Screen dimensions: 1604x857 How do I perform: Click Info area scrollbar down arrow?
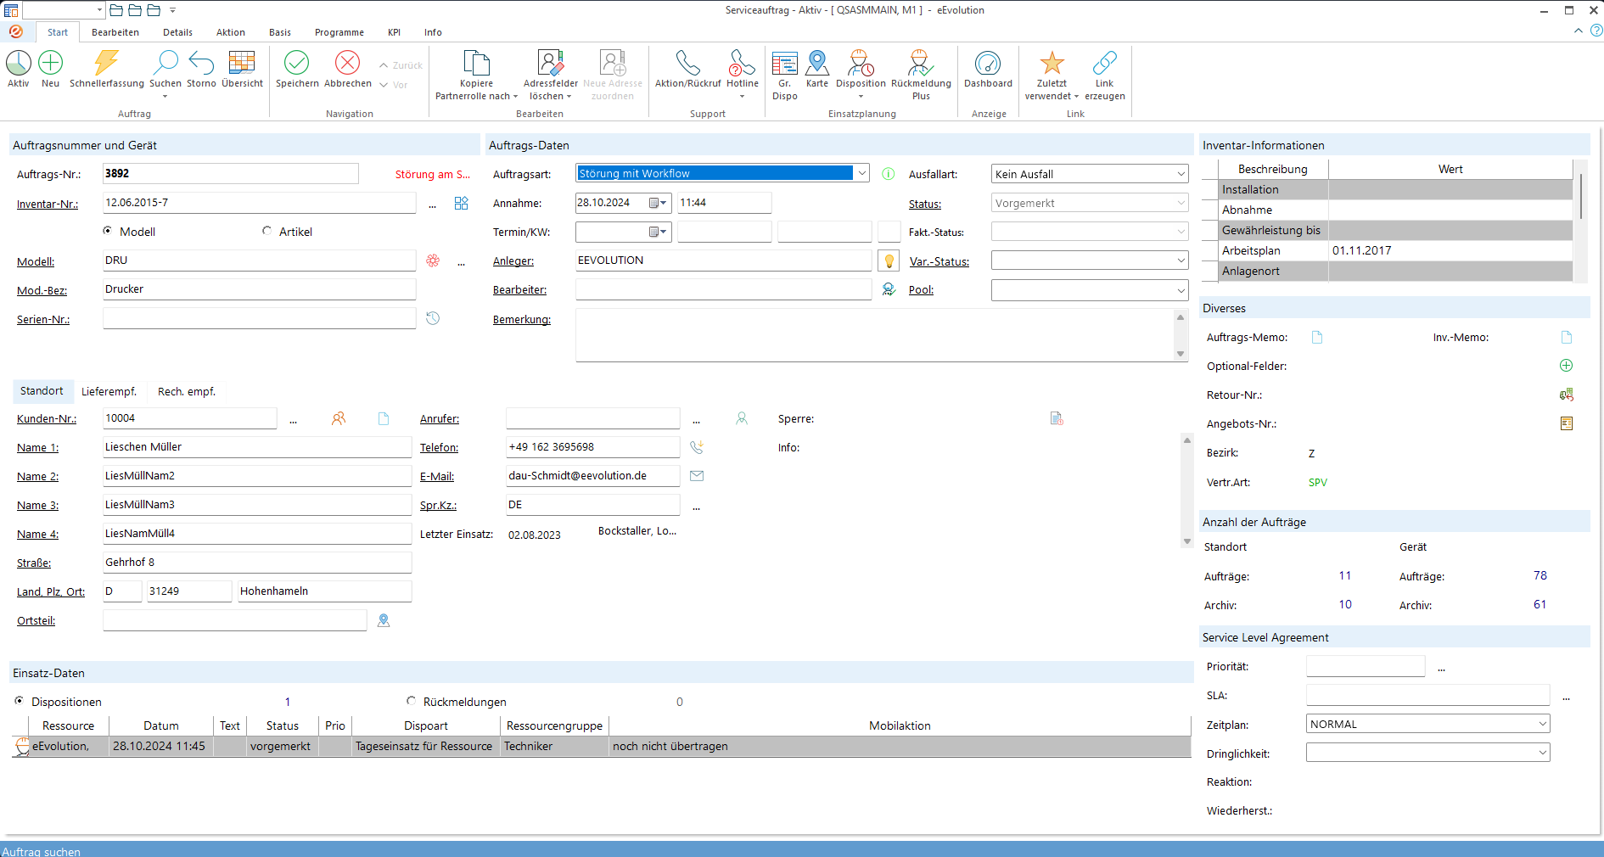coord(1187,541)
